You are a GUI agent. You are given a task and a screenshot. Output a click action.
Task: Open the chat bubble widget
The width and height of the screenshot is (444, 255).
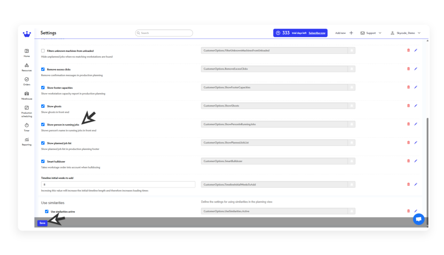pyautogui.click(x=418, y=219)
